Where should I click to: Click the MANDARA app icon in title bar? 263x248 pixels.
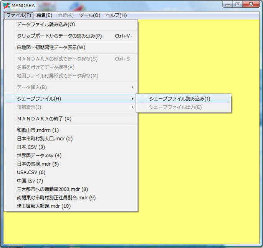(x=7, y=5)
